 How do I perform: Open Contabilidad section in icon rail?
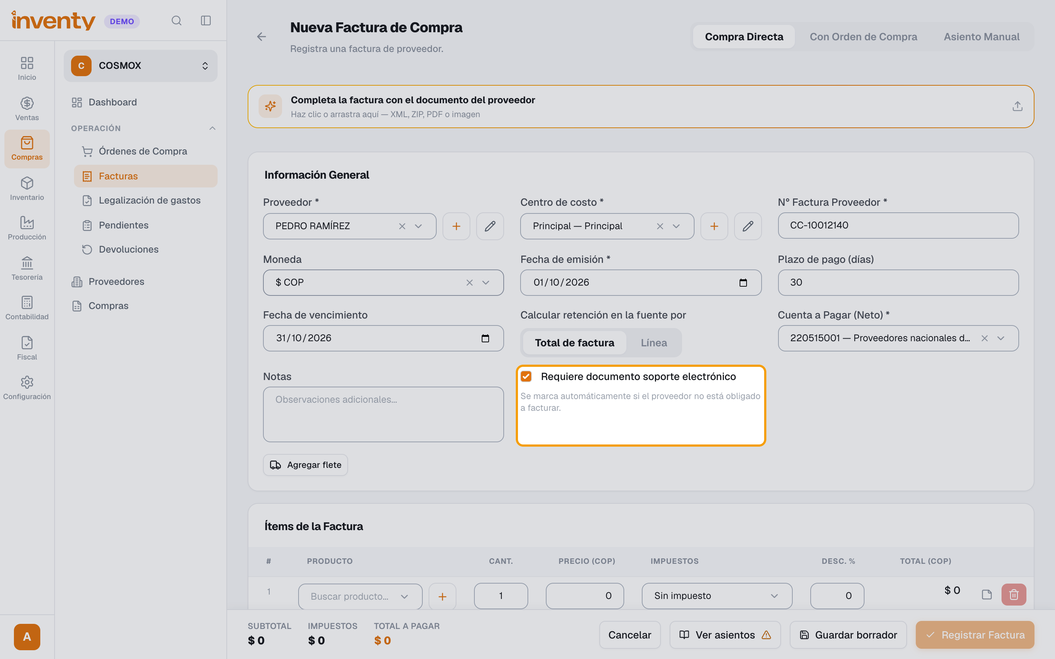pos(27,308)
